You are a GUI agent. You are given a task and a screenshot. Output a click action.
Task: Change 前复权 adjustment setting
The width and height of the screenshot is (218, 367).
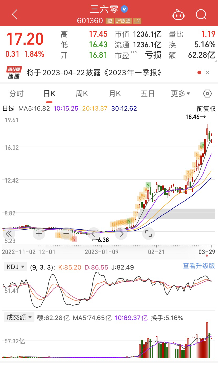click(206, 108)
